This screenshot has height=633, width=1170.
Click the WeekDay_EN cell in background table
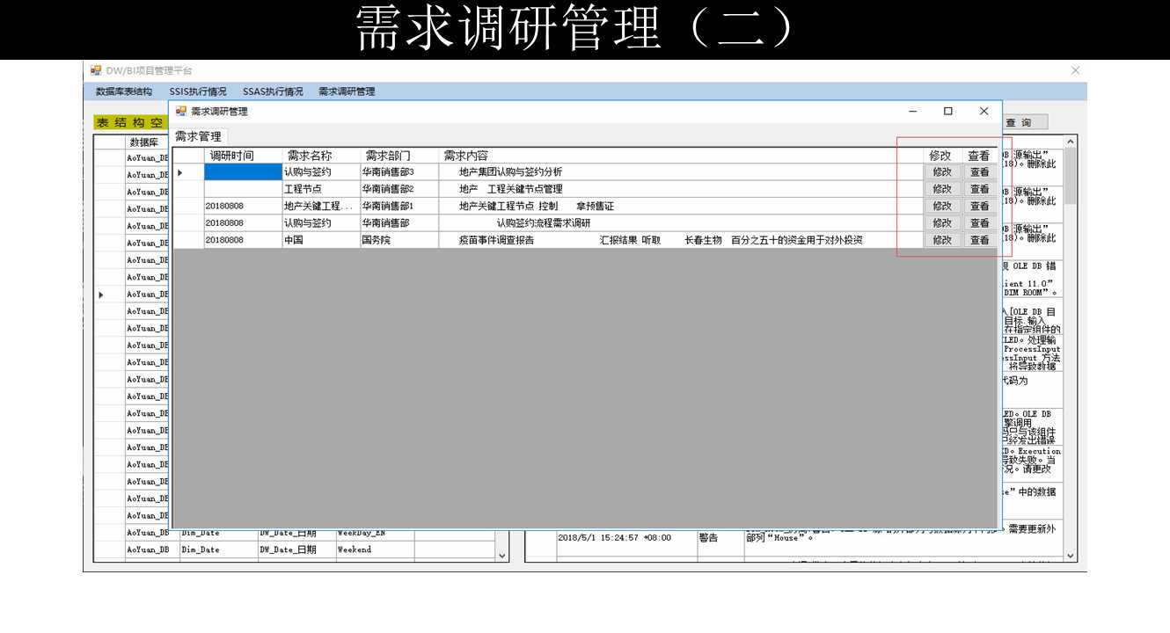375,533
